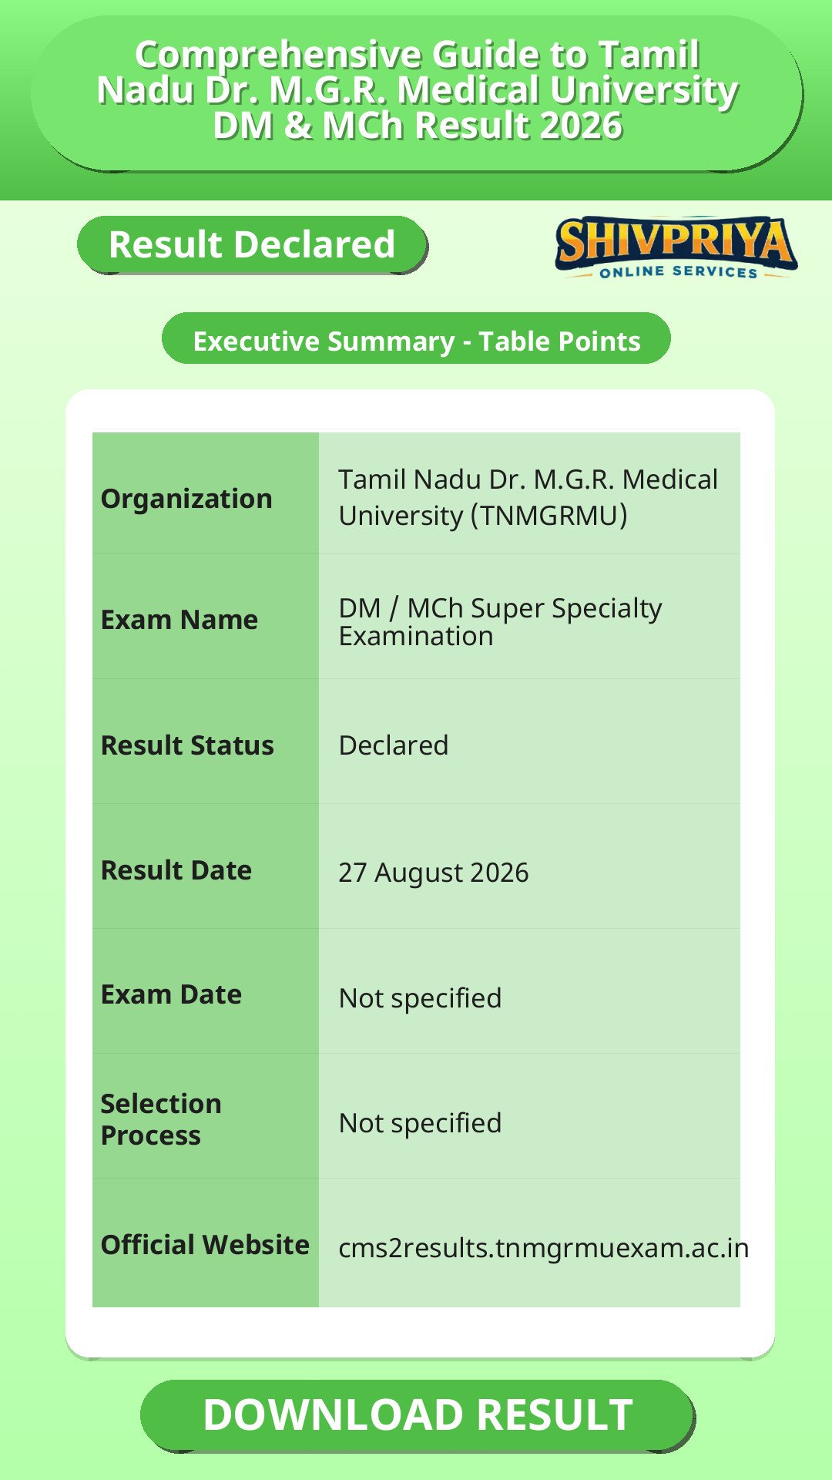The width and height of the screenshot is (832, 1480).
Task: Click Not specified beside Selection Process
Action: tap(420, 1122)
